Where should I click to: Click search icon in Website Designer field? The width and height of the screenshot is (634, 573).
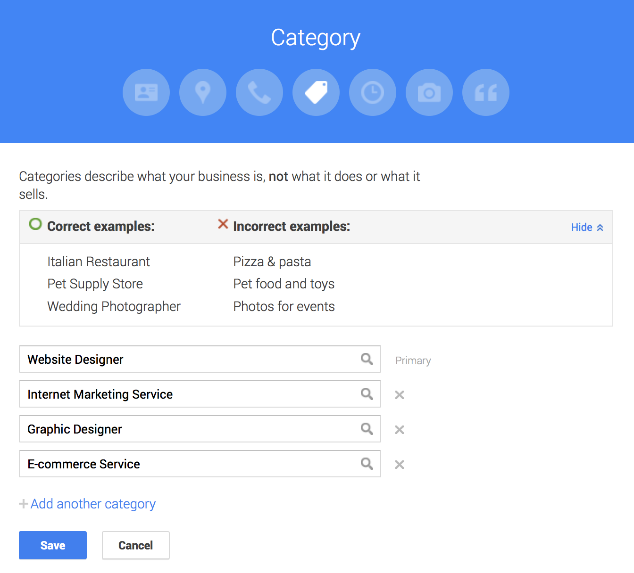click(x=367, y=359)
